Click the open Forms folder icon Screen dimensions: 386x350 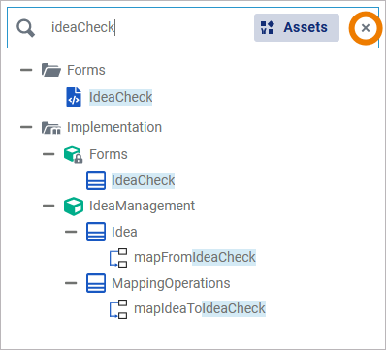[x=51, y=70]
